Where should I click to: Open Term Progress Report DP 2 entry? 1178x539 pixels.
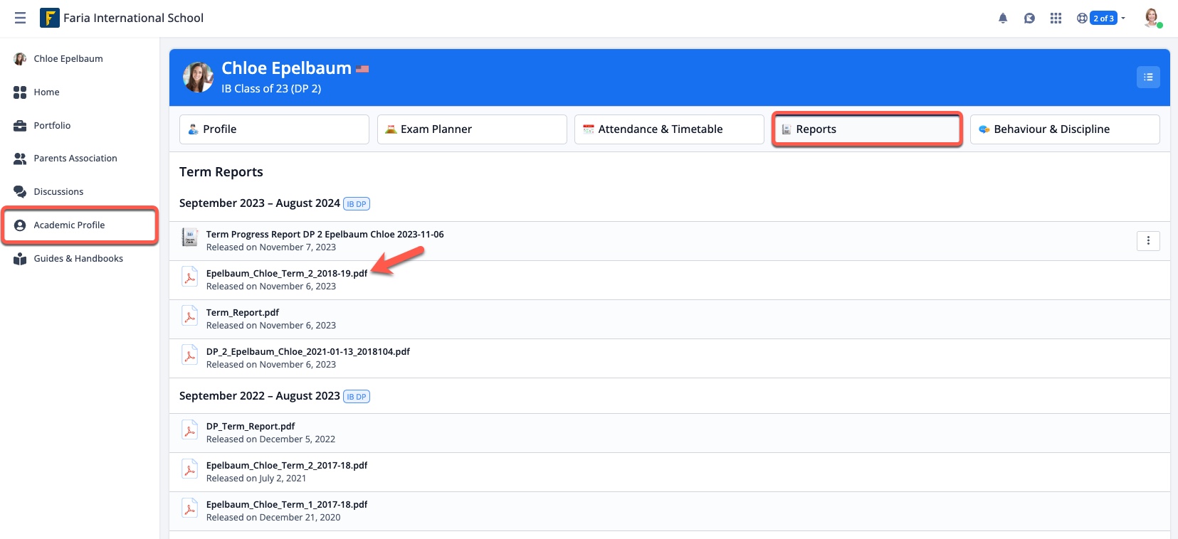(325, 235)
